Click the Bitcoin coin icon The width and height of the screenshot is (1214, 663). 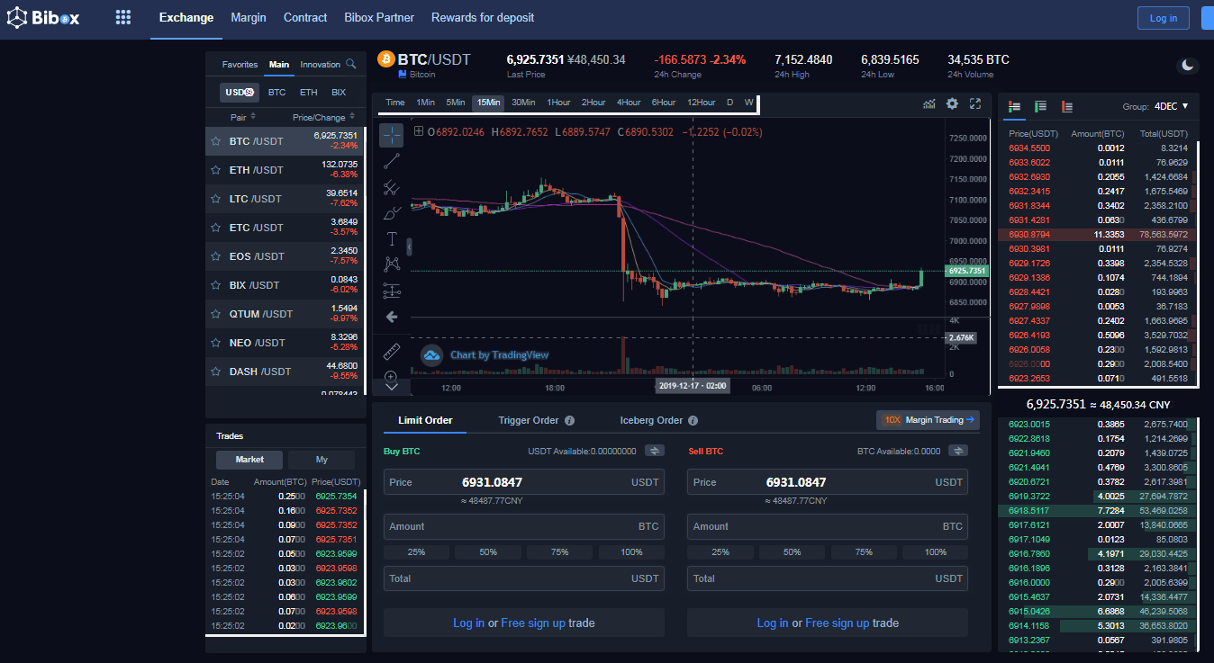tap(386, 59)
